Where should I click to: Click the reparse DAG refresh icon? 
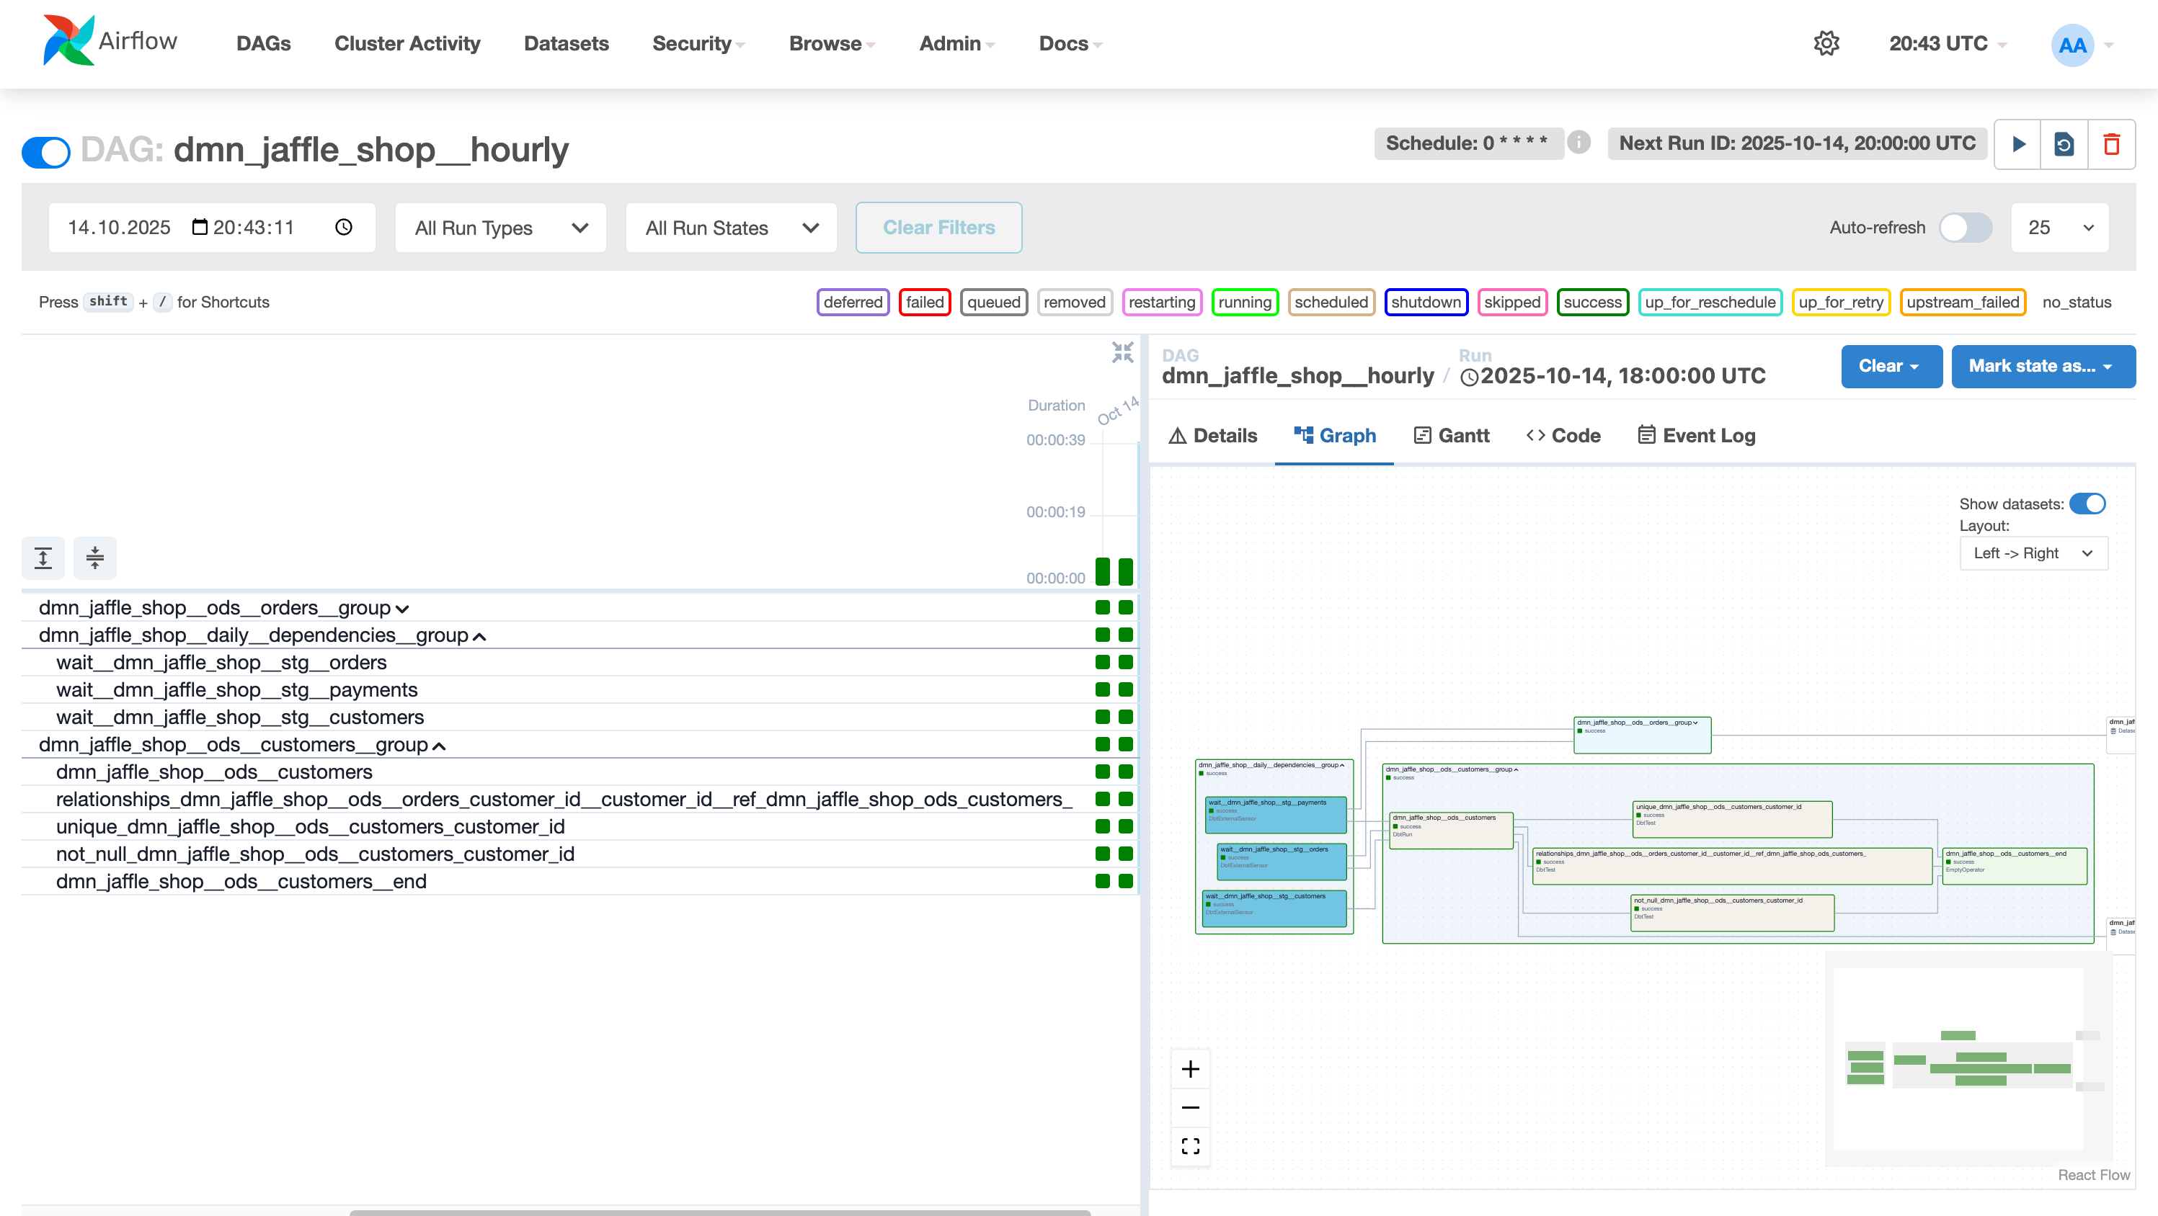click(x=2064, y=144)
